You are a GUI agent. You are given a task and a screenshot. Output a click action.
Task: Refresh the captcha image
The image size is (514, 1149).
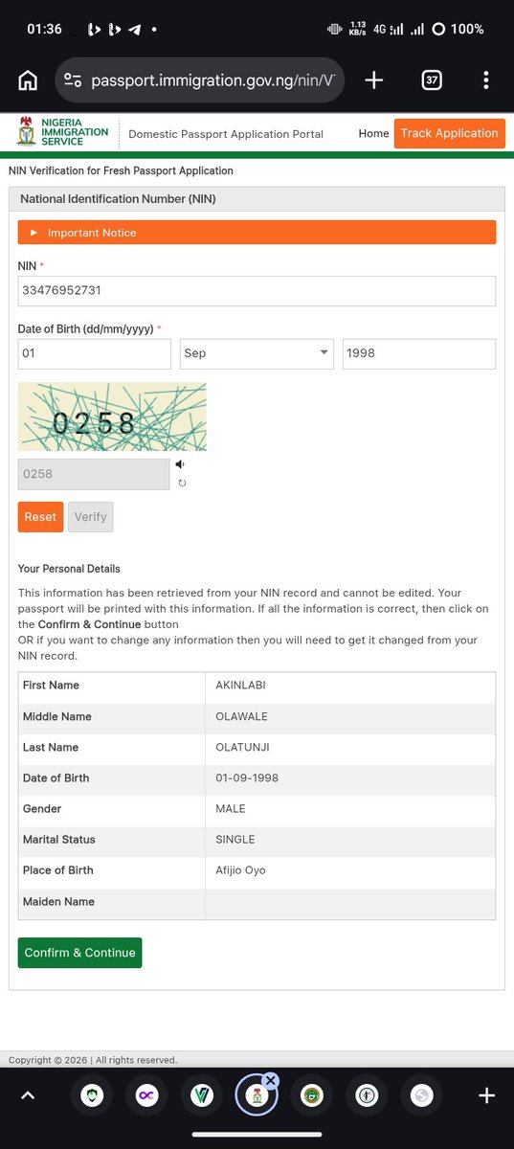[x=182, y=484]
